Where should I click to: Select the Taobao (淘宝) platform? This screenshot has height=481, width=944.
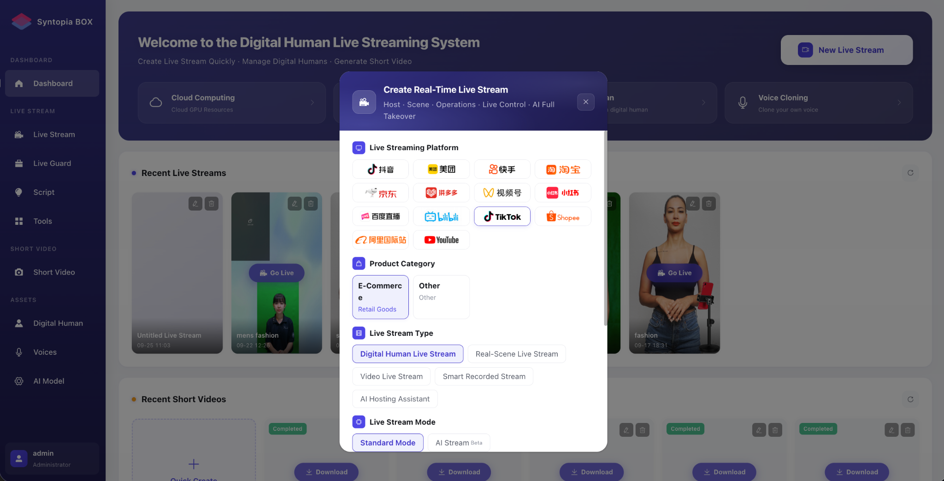click(x=563, y=170)
